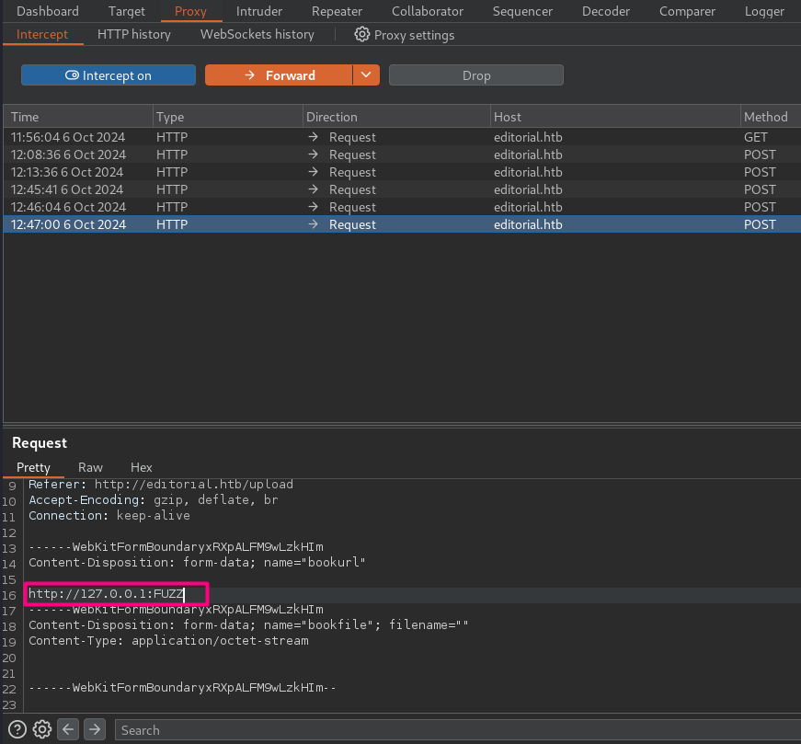801x744 pixels.
Task: Open the Dashboard tab
Action: click(48, 11)
